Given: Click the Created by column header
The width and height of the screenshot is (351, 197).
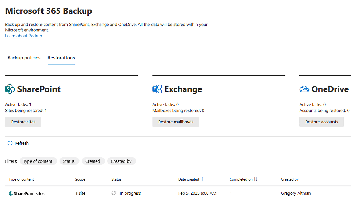Looking at the screenshot, I should click(x=290, y=179).
